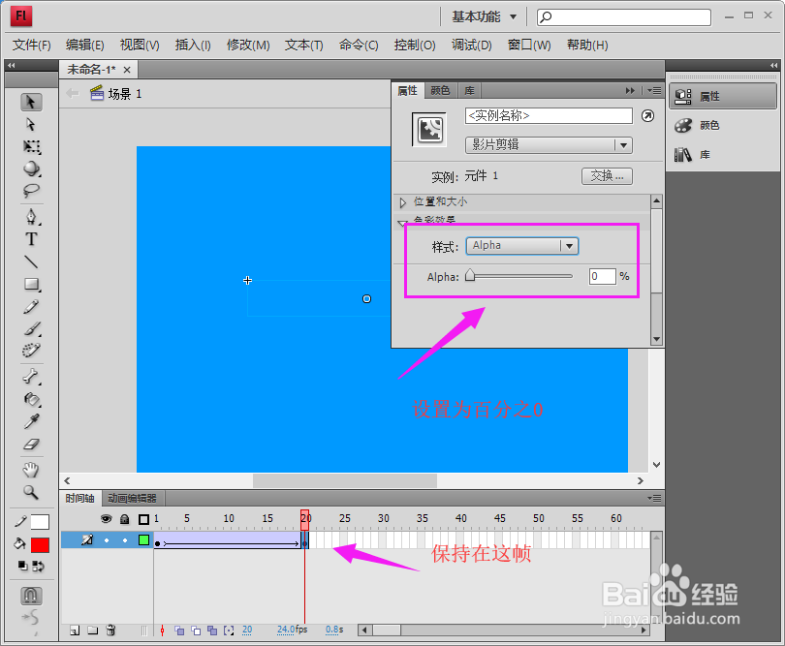Open the stroke color swatch
785x646 pixels.
click(x=40, y=522)
